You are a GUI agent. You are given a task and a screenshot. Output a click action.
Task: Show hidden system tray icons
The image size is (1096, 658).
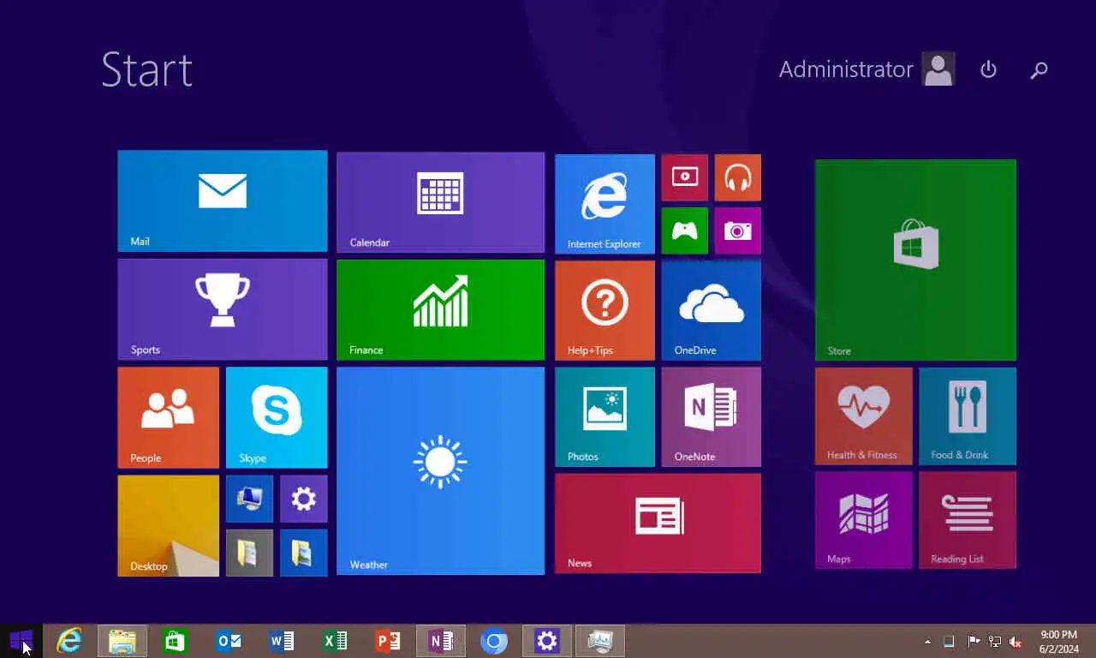click(927, 642)
